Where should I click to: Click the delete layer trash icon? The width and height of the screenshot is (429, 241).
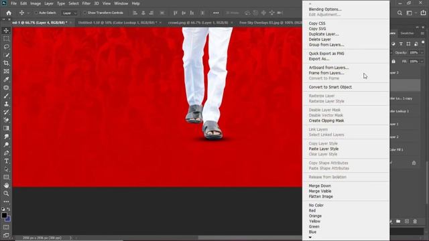click(415, 222)
